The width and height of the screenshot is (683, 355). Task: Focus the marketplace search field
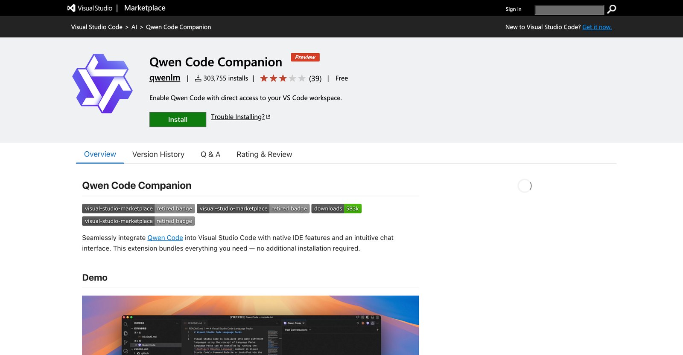pyautogui.click(x=569, y=9)
